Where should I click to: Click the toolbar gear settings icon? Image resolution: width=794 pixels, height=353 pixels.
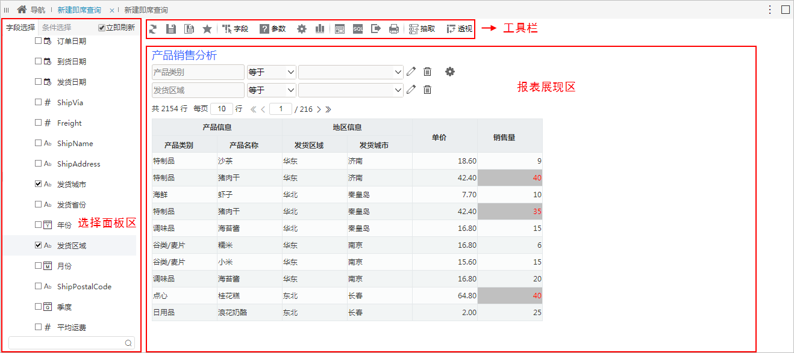coord(302,28)
